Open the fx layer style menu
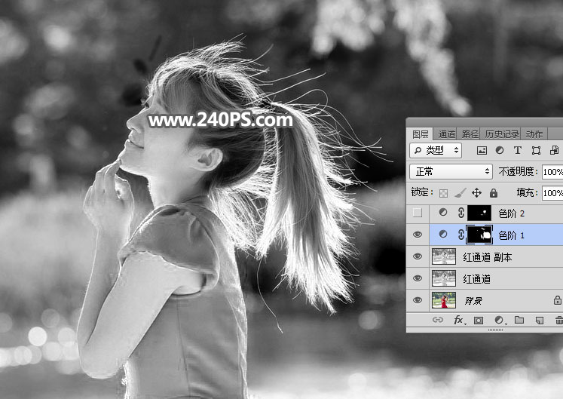 (x=458, y=321)
